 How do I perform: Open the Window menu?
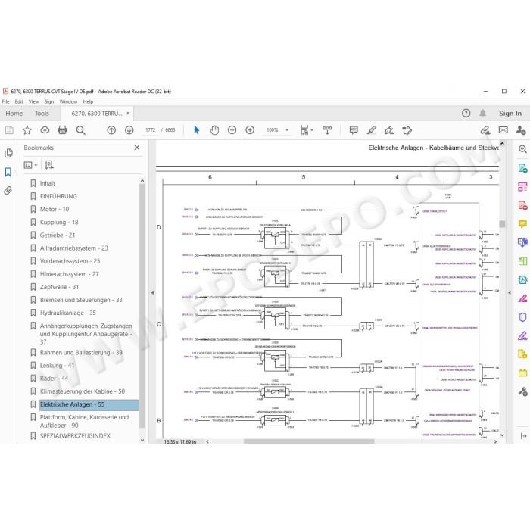tap(68, 101)
